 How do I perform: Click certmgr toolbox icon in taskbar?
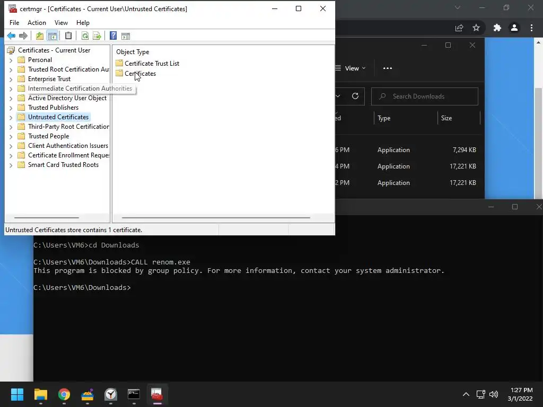(157, 394)
